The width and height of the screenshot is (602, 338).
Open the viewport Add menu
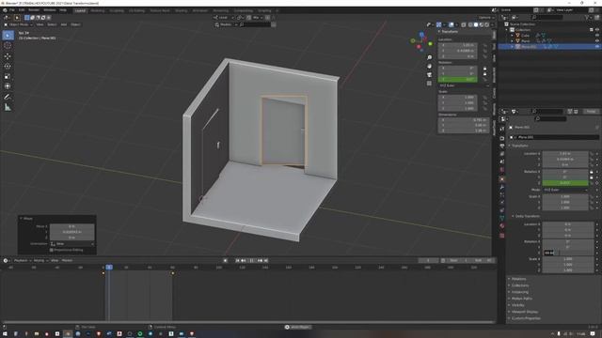point(63,24)
